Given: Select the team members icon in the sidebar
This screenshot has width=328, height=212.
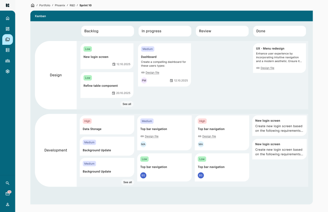Looking at the screenshot, I should click(x=7, y=61).
